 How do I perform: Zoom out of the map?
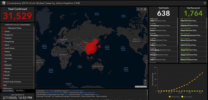point(145,84)
